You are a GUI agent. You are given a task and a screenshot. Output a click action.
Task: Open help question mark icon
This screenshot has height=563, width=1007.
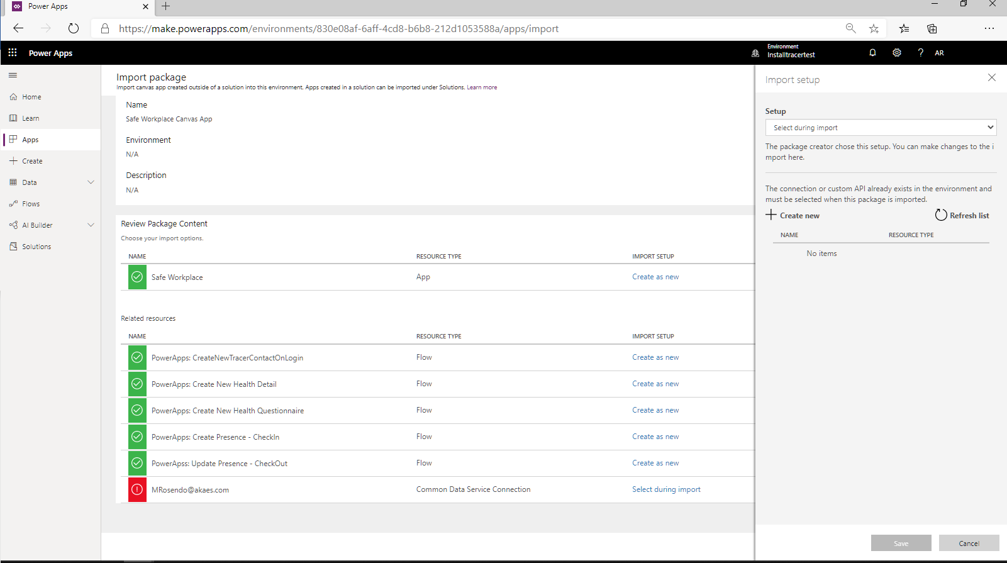[x=921, y=53]
